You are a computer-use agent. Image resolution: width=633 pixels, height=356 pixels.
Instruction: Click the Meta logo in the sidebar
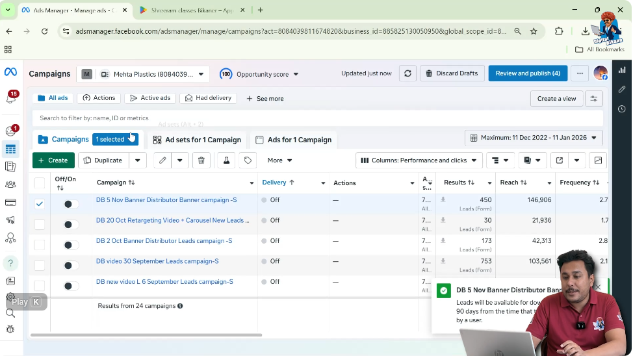tap(10, 72)
